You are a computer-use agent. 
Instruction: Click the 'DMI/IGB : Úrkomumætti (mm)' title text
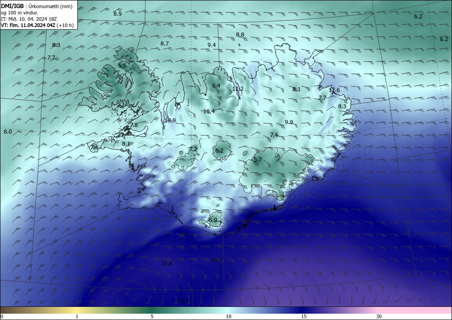point(37,7)
